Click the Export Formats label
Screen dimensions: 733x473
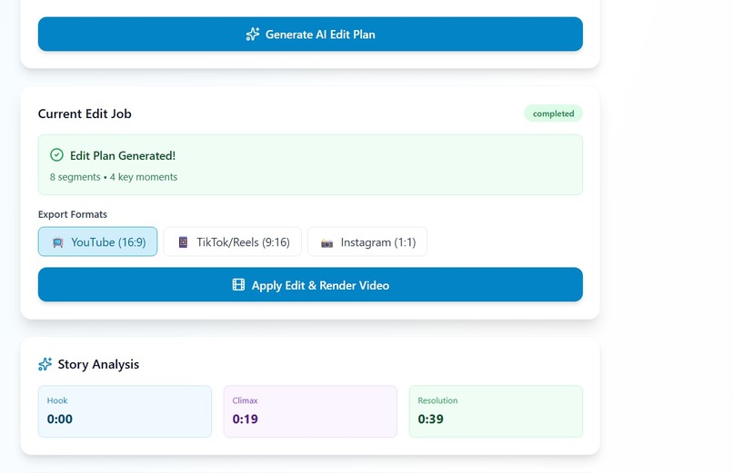tap(73, 214)
